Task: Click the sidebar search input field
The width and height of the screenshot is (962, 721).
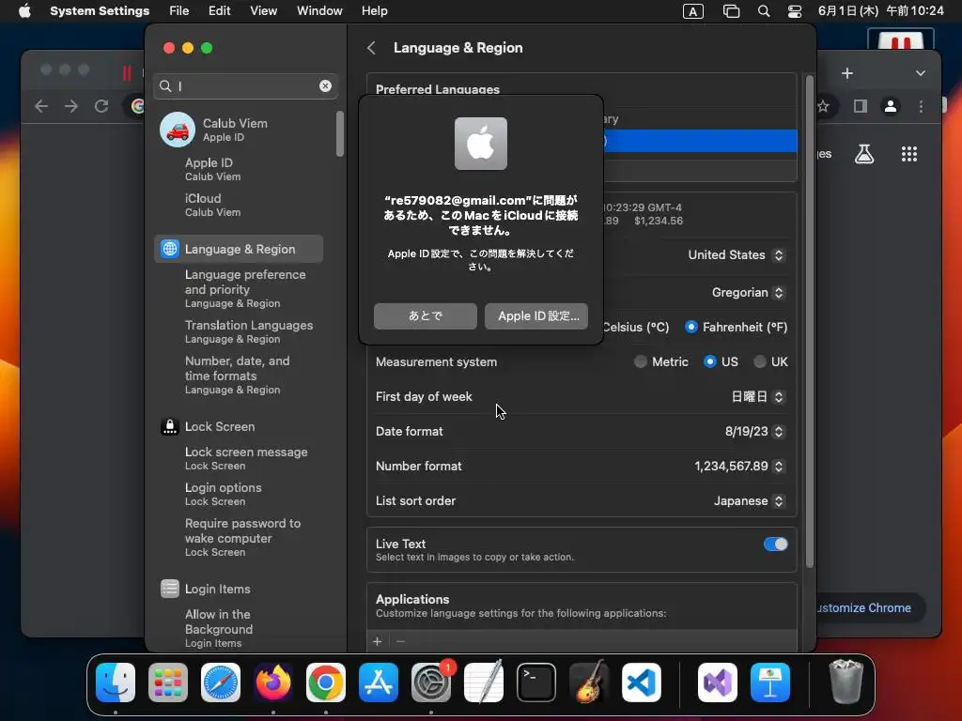Action: (245, 85)
